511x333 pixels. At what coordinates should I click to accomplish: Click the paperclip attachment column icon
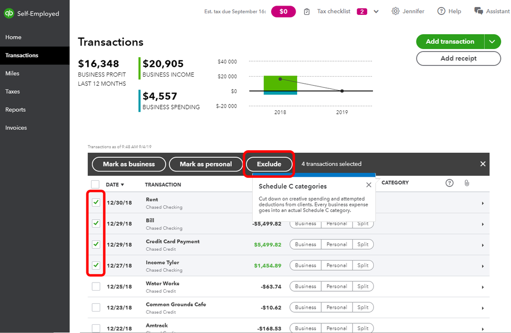pos(466,183)
